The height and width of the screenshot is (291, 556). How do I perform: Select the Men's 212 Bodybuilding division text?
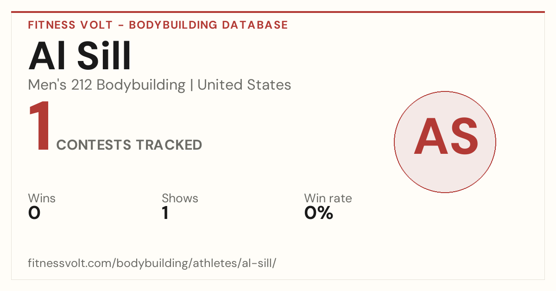[107, 85]
